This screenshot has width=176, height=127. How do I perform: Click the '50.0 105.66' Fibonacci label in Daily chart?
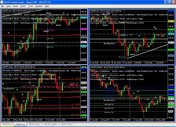click(76, 91)
